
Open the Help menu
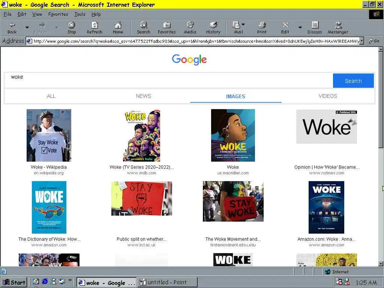(96, 14)
